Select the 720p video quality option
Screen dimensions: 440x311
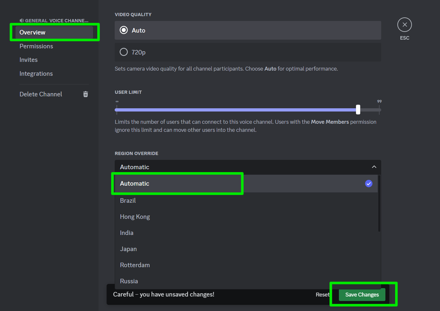coord(124,52)
